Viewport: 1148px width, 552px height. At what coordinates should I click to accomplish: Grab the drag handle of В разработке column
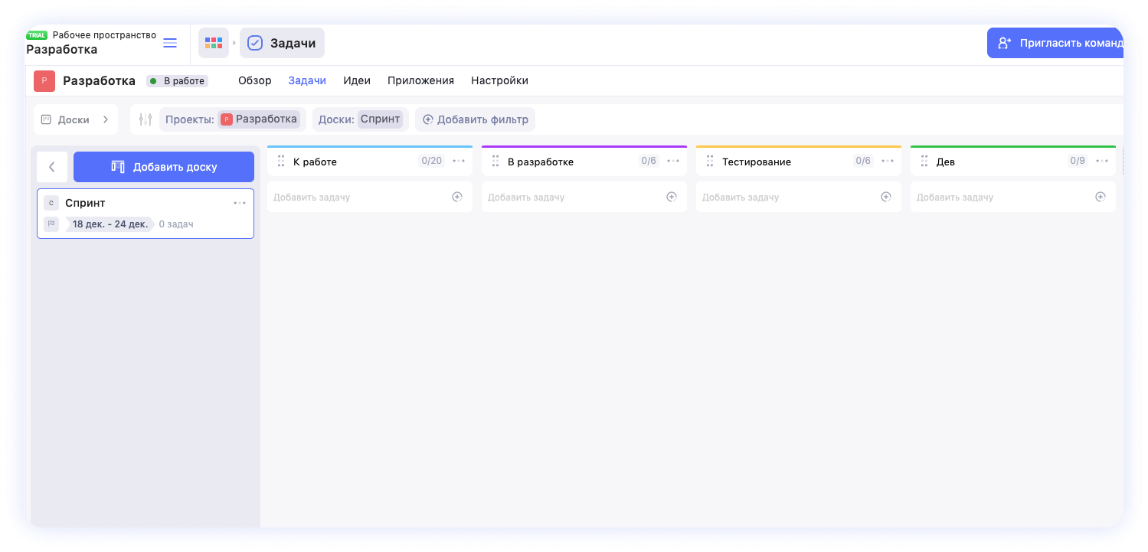pyautogui.click(x=496, y=162)
